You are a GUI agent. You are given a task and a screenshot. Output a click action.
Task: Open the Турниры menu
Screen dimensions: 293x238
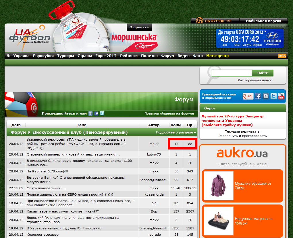65,56
